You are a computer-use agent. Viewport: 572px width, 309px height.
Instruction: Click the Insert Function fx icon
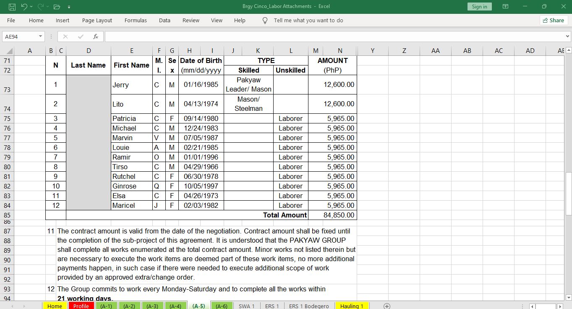(x=96, y=37)
